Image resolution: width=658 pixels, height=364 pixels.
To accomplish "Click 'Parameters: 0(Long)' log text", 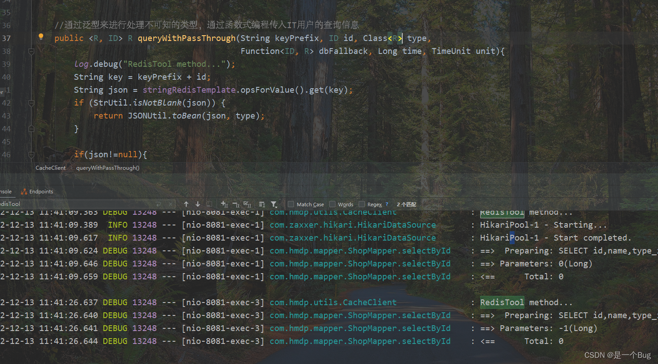I will pos(546,264).
